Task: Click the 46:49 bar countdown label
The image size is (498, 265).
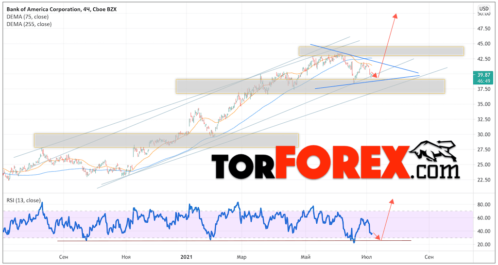Action: (x=483, y=81)
